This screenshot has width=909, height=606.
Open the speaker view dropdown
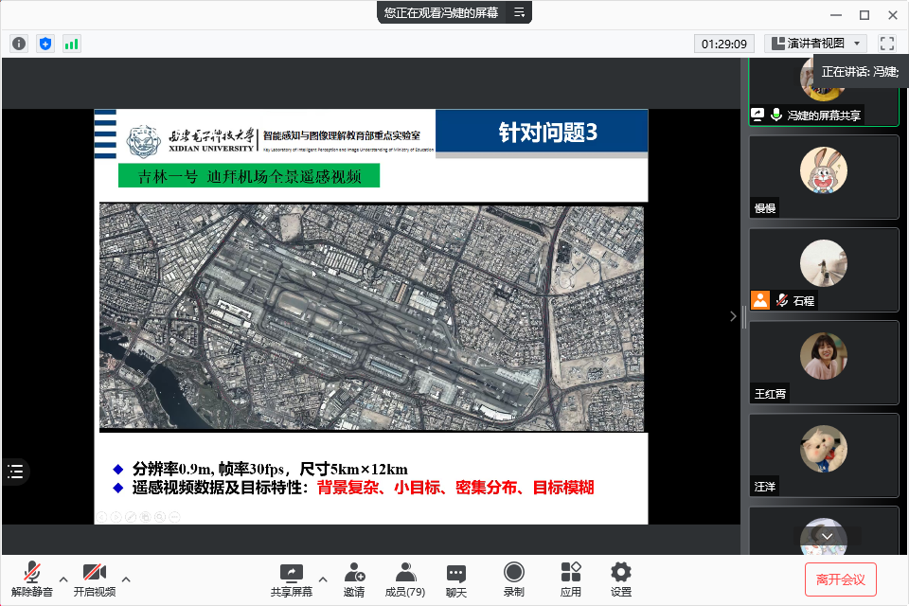pos(815,44)
